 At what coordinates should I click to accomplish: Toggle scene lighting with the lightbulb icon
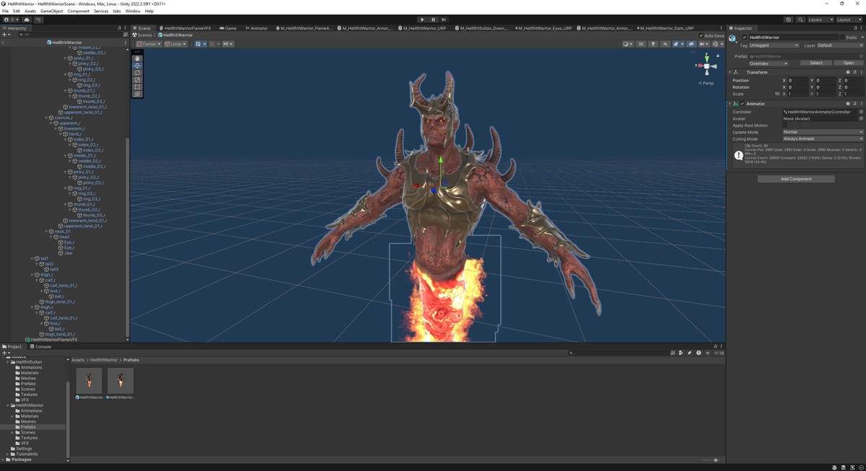point(653,44)
